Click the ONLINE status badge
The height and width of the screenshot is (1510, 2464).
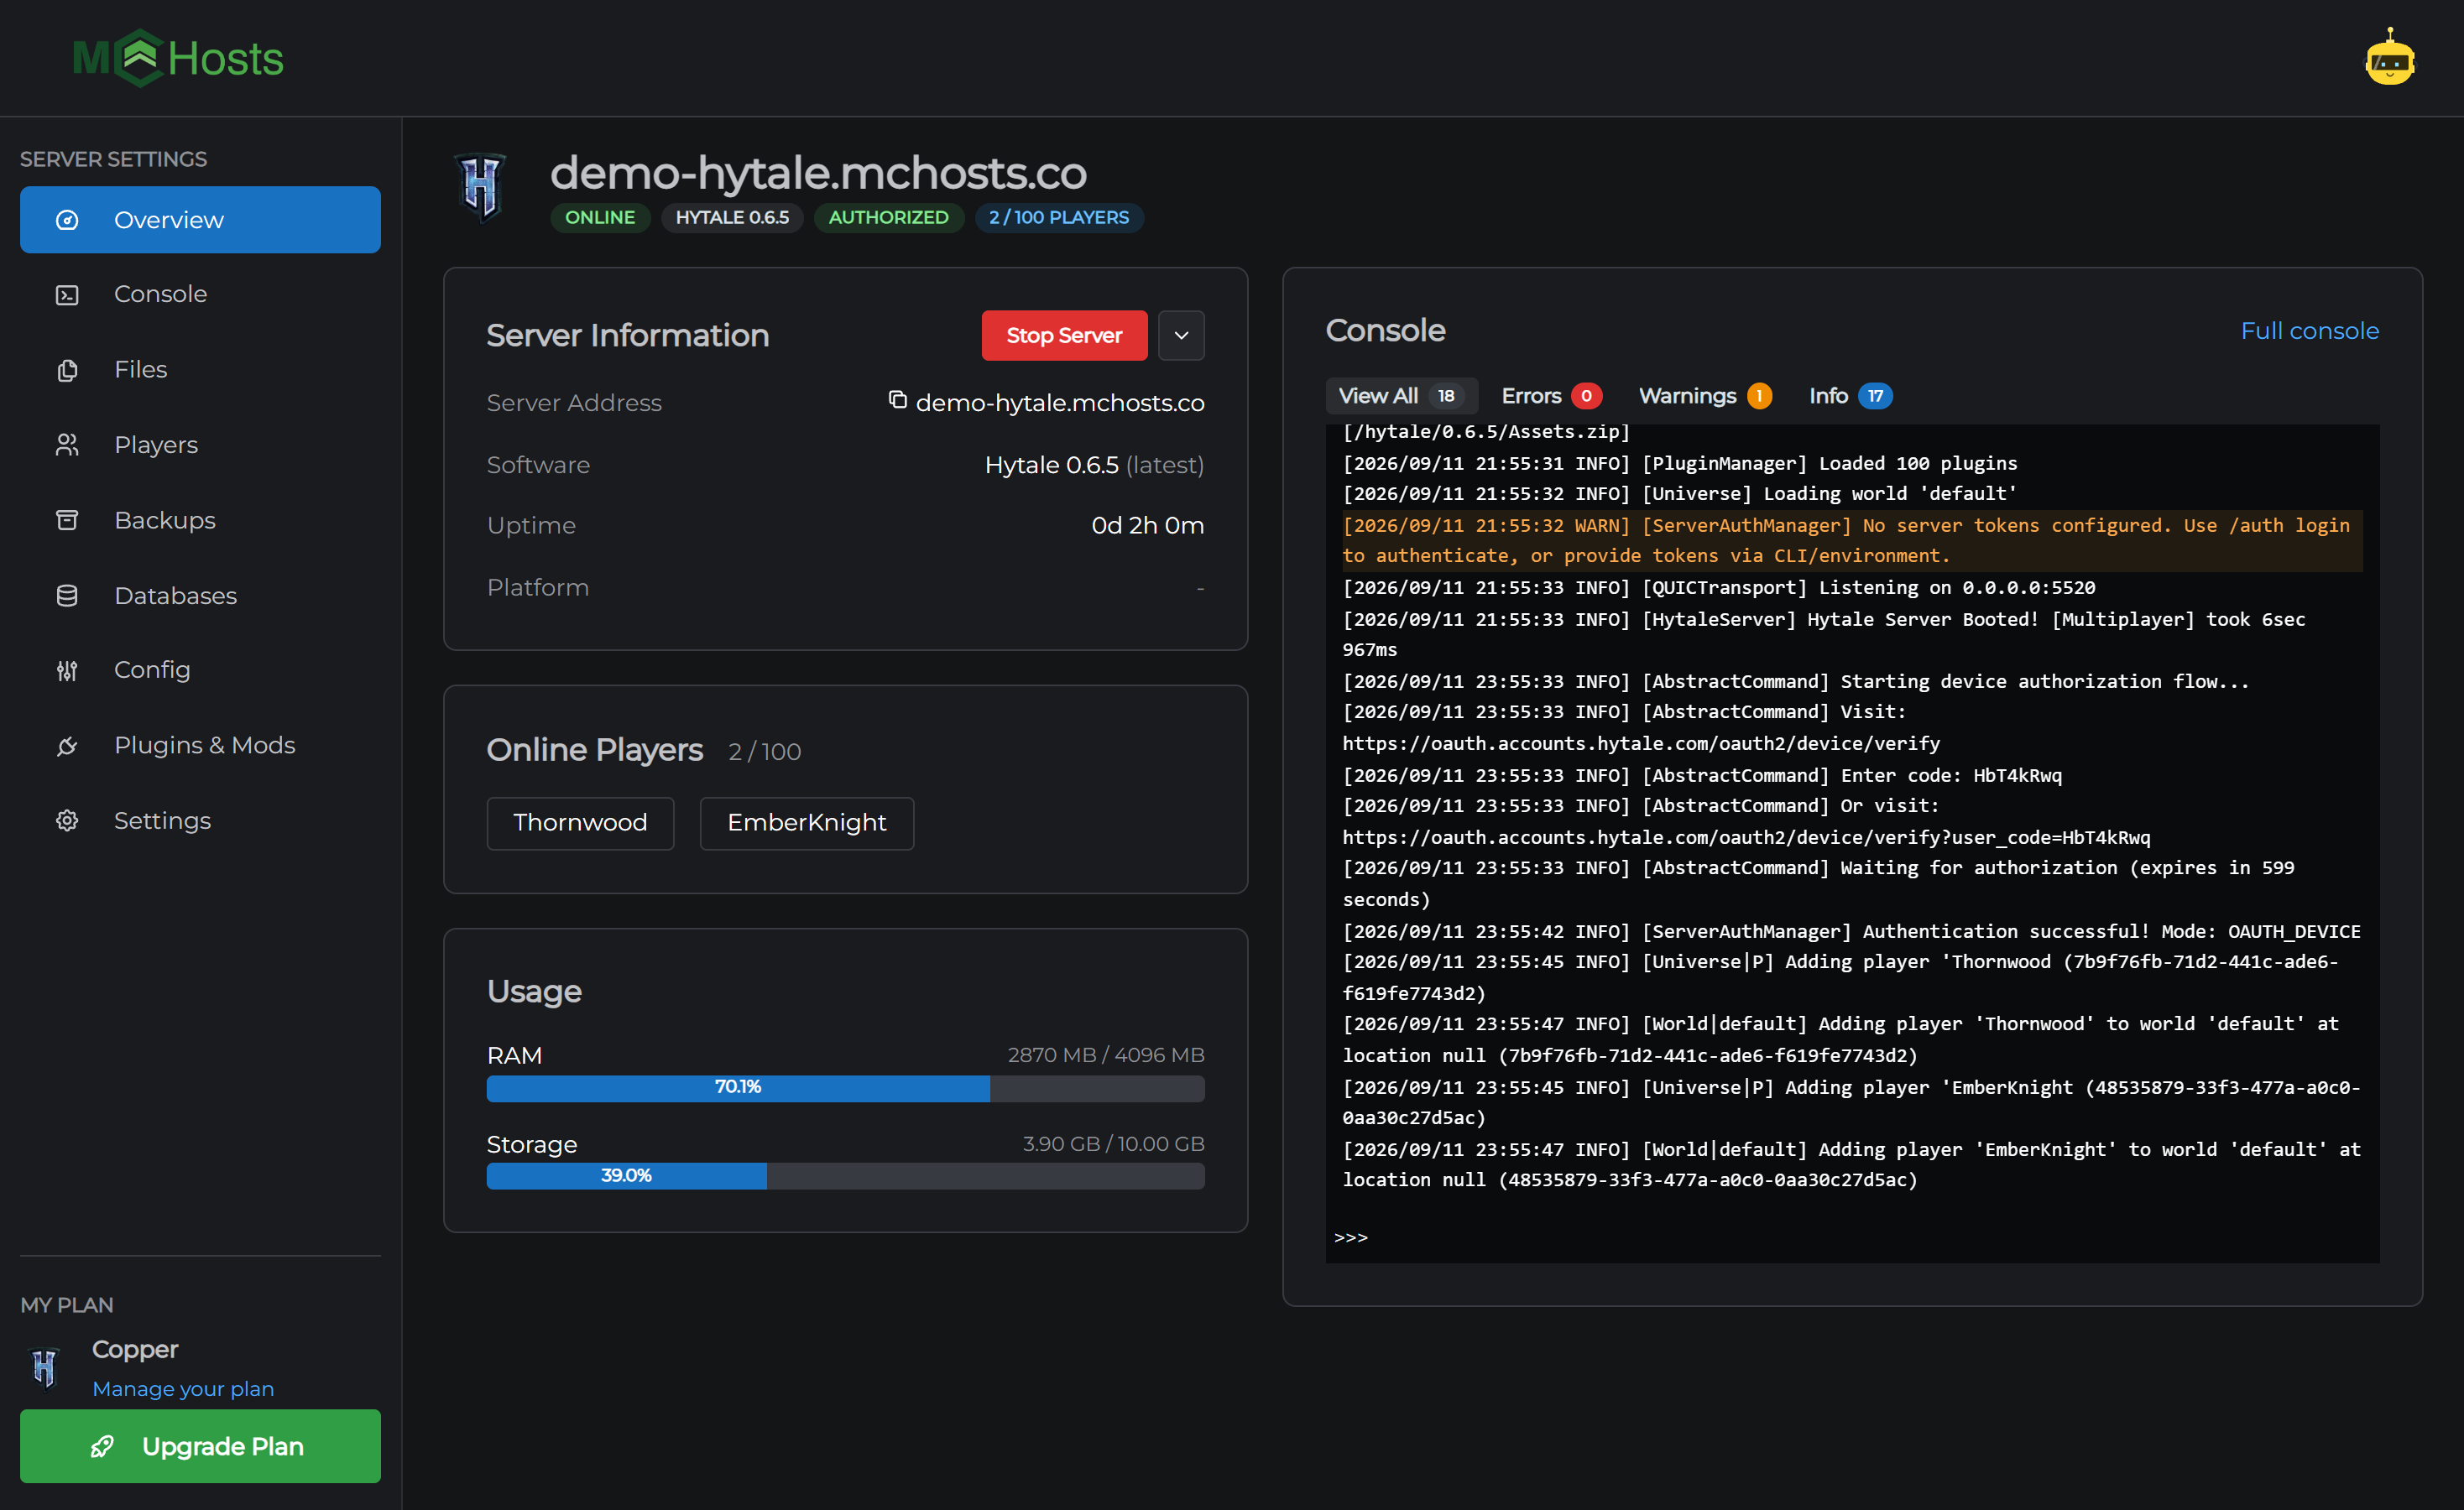pos(600,218)
